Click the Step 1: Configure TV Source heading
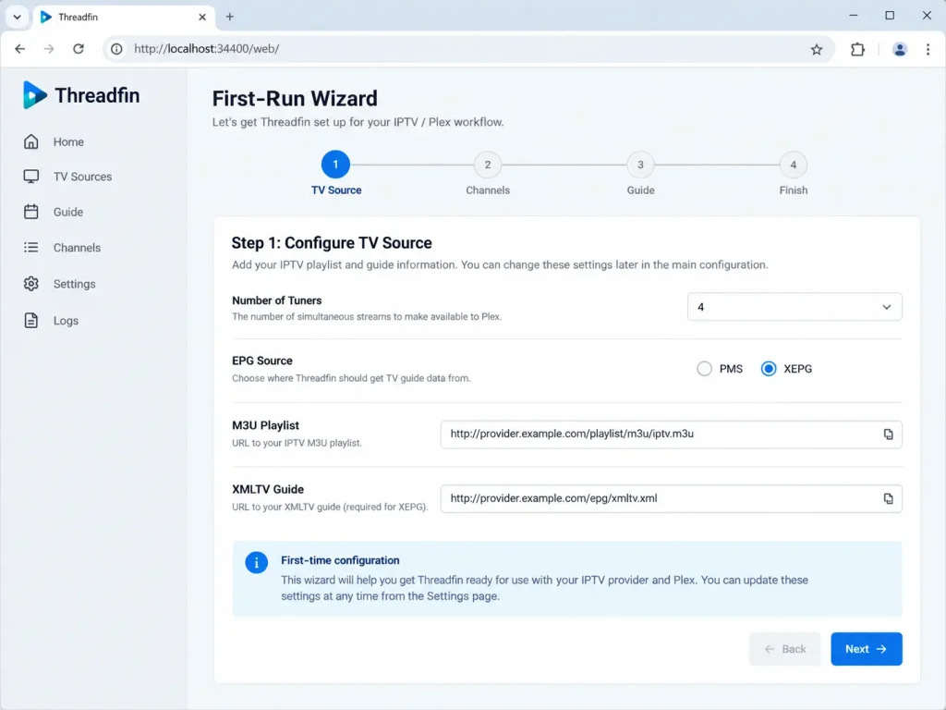946x710 pixels. coord(332,243)
